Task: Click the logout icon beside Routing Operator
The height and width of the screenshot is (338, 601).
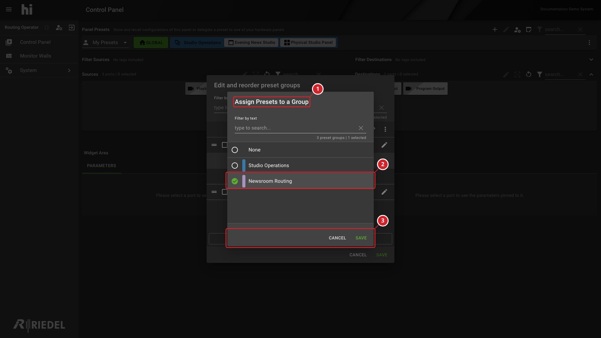Action: point(72,28)
